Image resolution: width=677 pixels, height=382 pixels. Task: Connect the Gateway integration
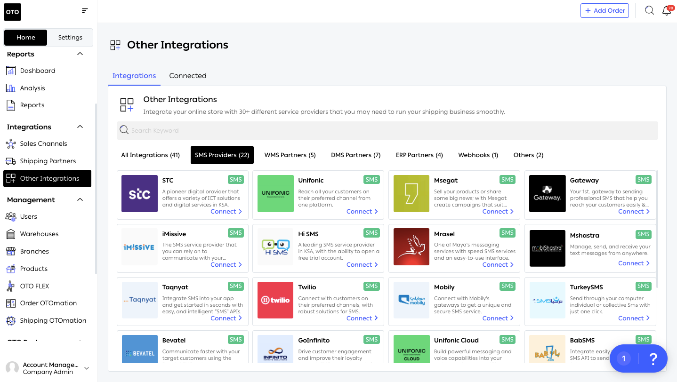point(634,212)
